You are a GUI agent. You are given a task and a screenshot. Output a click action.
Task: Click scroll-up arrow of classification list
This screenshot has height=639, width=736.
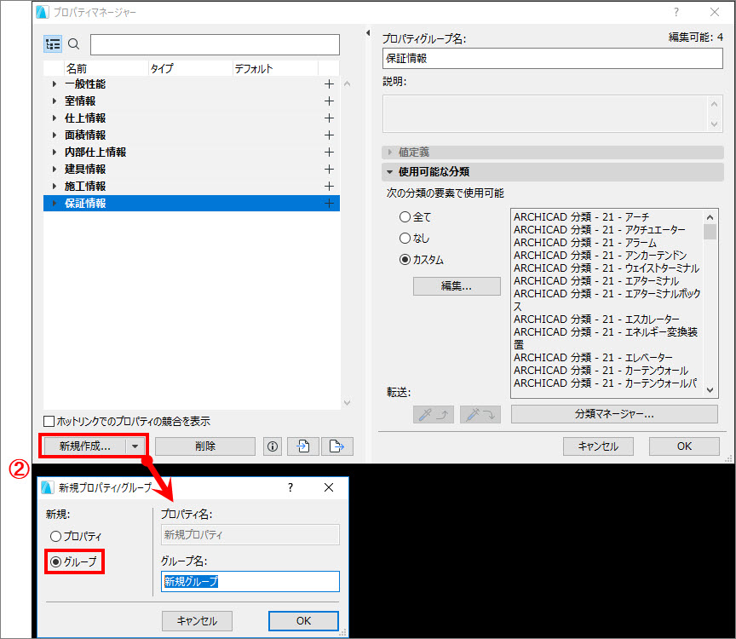pos(710,217)
